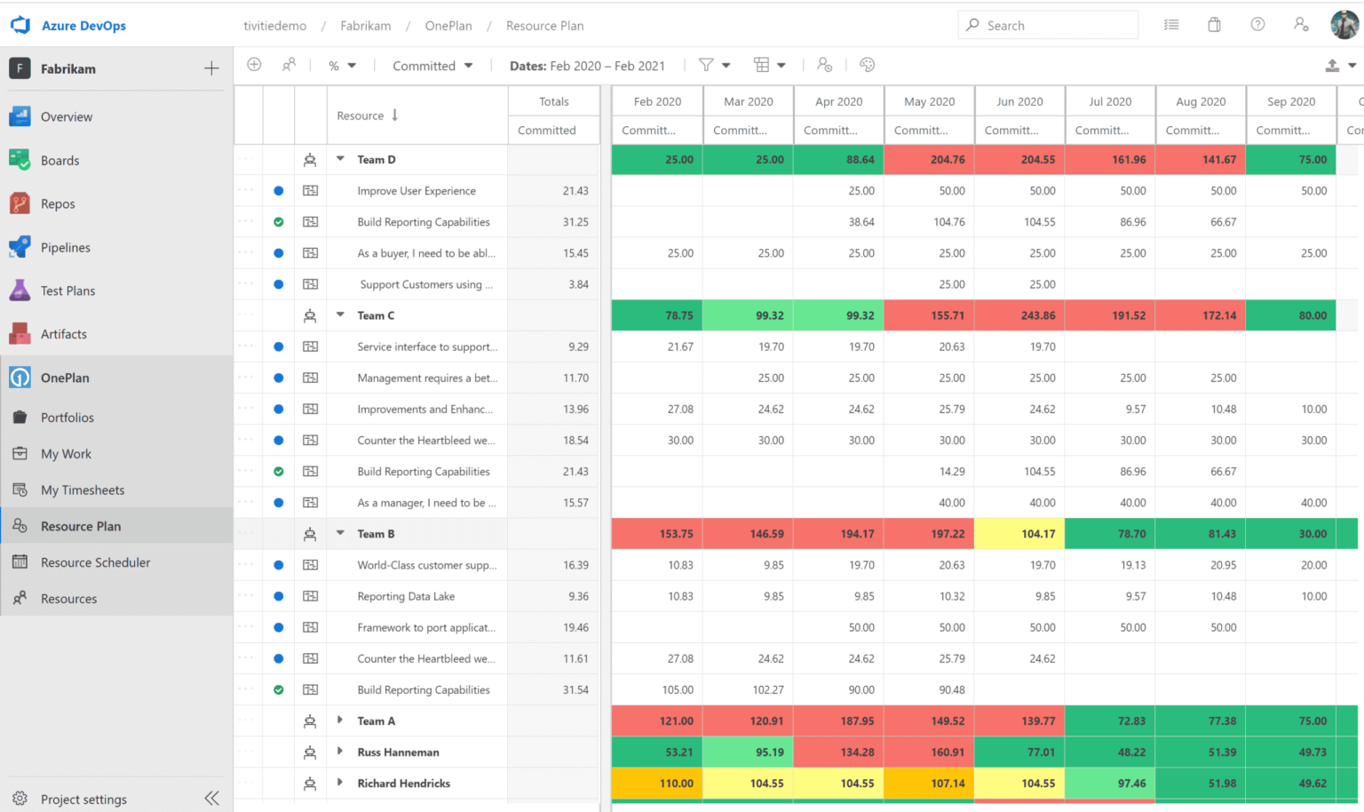The height and width of the screenshot is (812, 1364).
Task: Click Team C Jun 2020 red cell 243.86
Action: (1019, 315)
